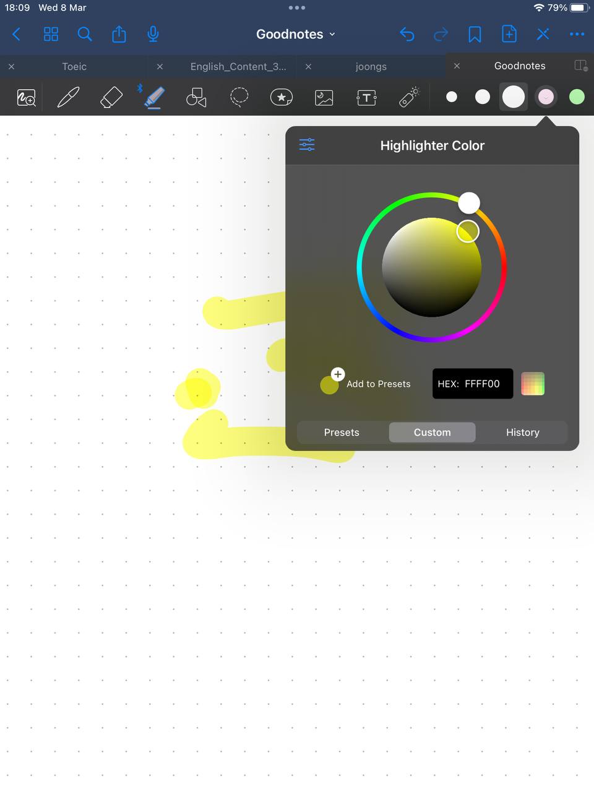Screen dimensions: 594x792
Task: Open the Image insert tool
Action: pyautogui.click(x=324, y=97)
